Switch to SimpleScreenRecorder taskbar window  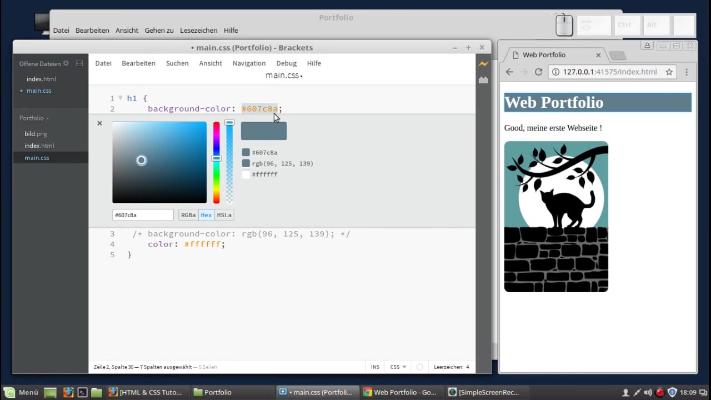pos(486,392)
